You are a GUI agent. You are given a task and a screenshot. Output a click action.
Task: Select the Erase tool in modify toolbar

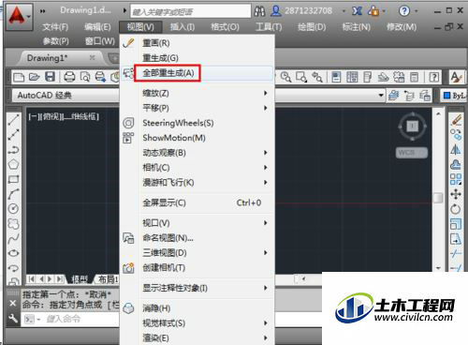pyautogui.click(x=456, y=120)
